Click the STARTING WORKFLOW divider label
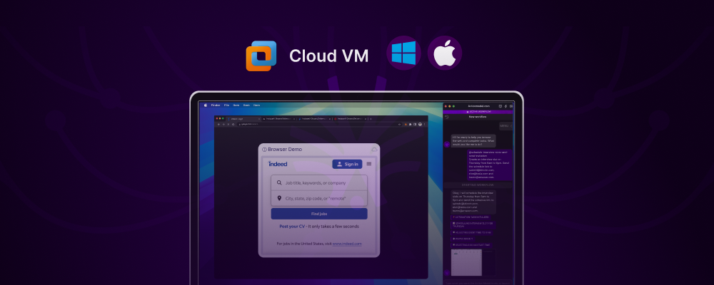Image resolution: width=714 pixels, height=285 pixels. (x=478, y=185)
